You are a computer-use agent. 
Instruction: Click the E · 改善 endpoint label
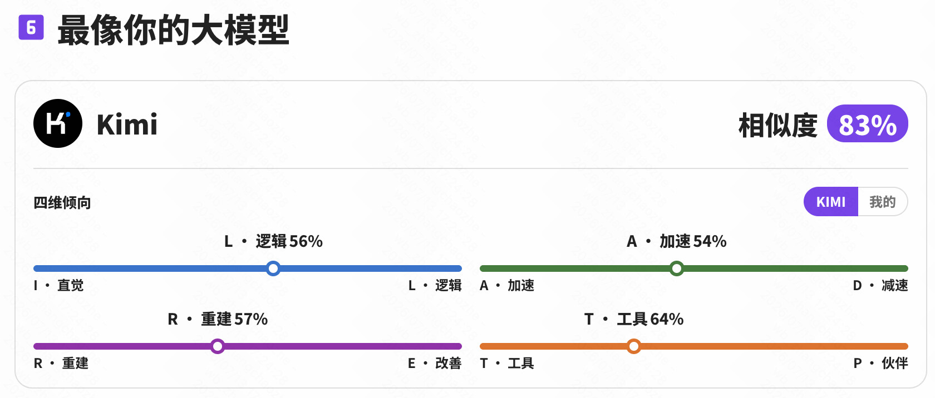tap(434, 363)
